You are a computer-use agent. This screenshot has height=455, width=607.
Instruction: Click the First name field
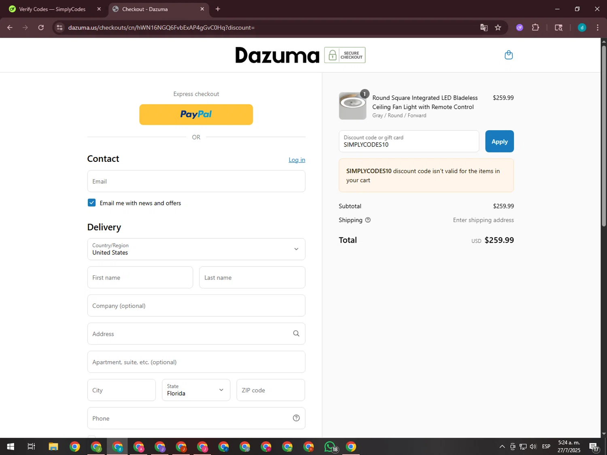(x=140, y=277)
